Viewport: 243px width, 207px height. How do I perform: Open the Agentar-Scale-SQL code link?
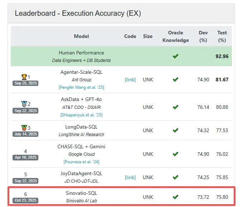pos(130,80)
